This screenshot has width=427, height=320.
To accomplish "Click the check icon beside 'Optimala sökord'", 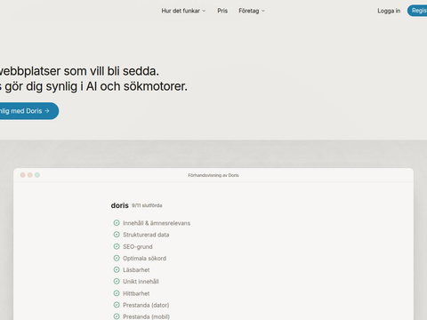I will click(x=117, y=258).
